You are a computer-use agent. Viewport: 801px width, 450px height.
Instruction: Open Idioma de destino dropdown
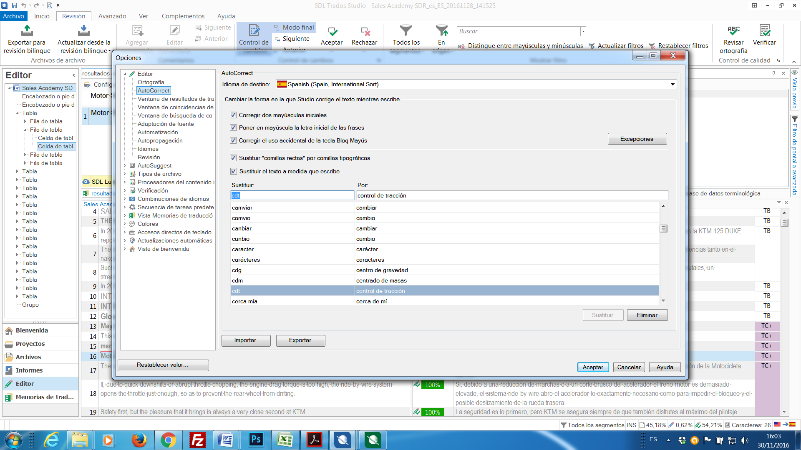pos(673,84)
